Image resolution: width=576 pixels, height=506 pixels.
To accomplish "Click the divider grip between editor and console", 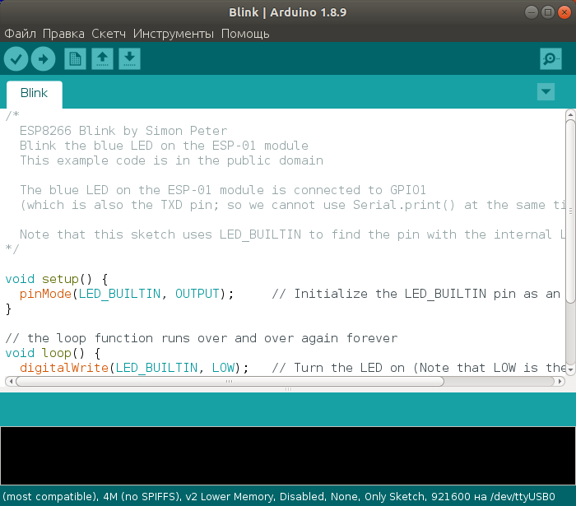I will (288, 389).
